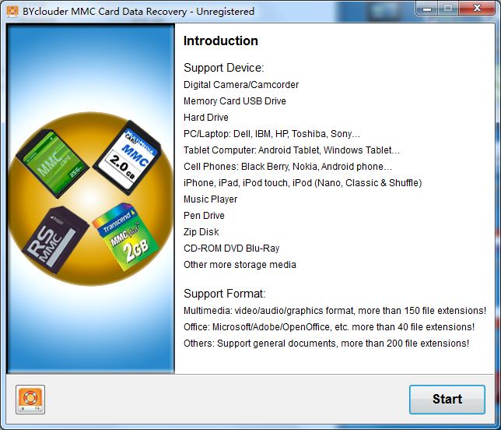The image size is (501, 430).
Task: Click 'Office: Microsoft/Adobe/OpenOffice' line
Action: coord(329,327)
